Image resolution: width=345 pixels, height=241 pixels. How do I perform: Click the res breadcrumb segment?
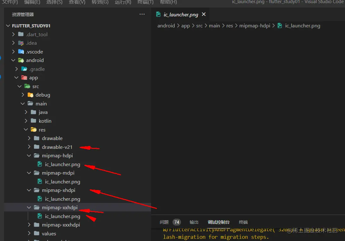tap(230, 26)
